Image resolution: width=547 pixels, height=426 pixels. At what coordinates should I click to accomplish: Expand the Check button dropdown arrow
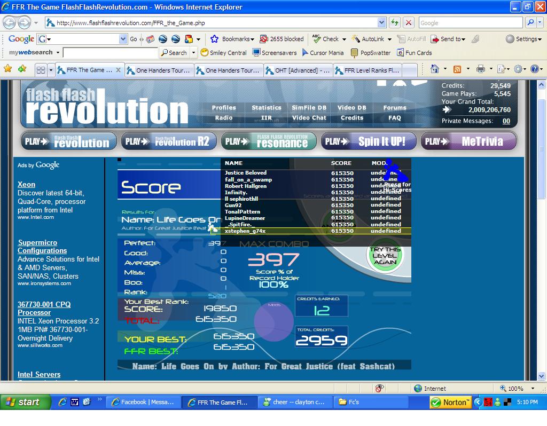pos(344,40)
